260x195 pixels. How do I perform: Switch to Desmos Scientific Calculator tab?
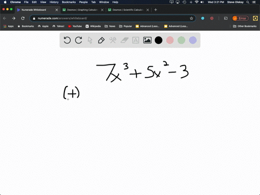(128, 10)
